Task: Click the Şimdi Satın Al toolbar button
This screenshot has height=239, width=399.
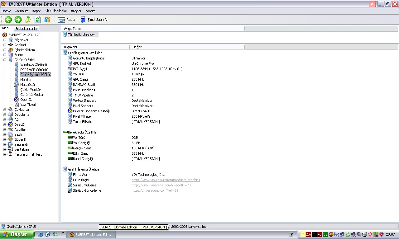Action: coord(94,20)
